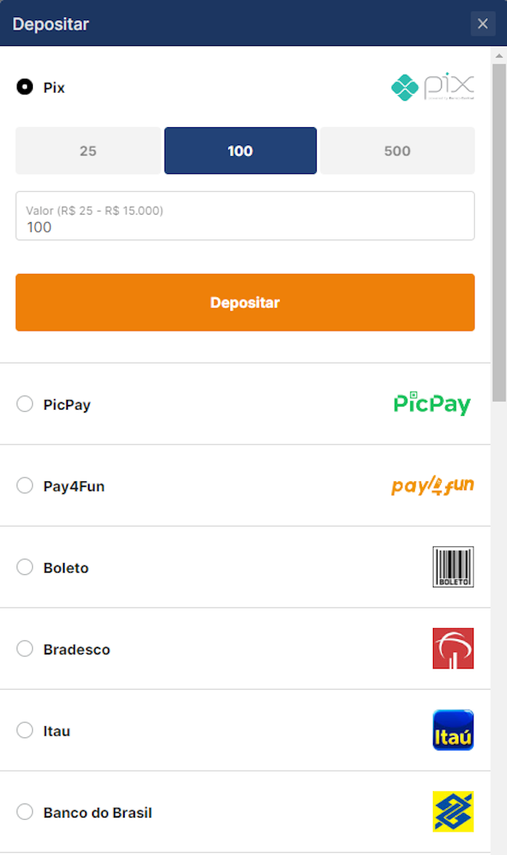Viewport: 507px width, 855px height.
Task: Select the Pix radio button
Action: [x=24, y=87]
